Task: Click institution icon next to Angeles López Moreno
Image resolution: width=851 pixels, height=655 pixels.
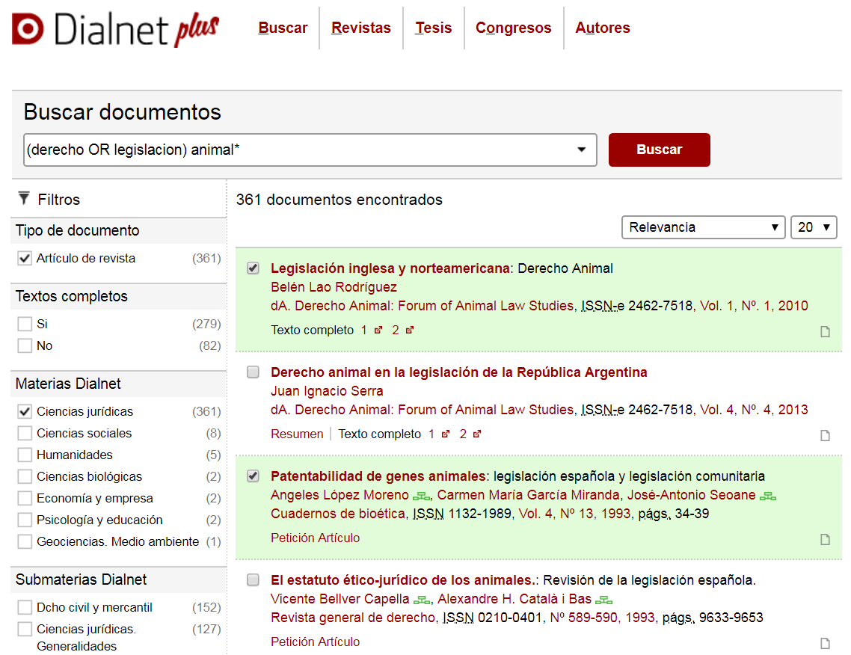Action: click(423, 496)
